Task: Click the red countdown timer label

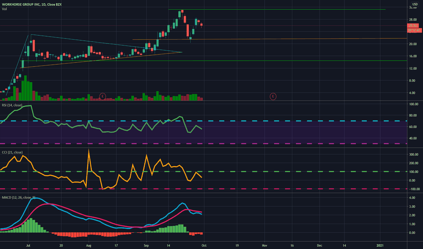Action: click(x=414, y=30)
